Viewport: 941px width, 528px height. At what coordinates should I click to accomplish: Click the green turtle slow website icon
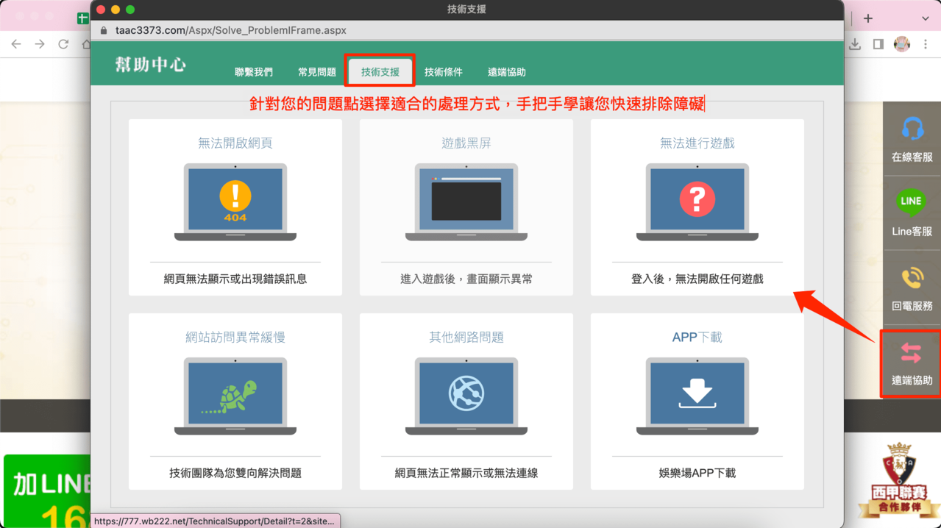[x=235, y=396]
